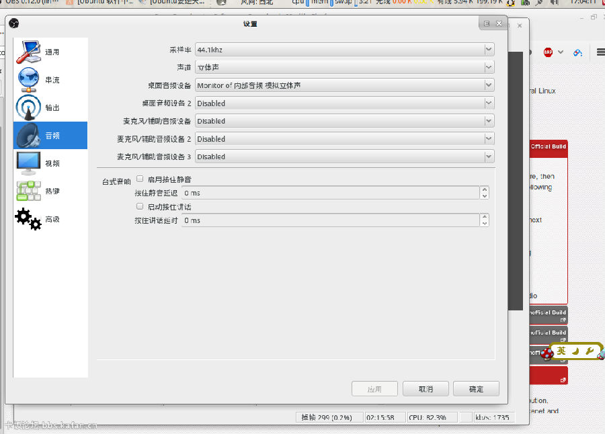The height and width of the screenshot is (434, 605).
Task: Open the 串流 (Stream) settings section
Action: pyautogui.click(x=29, y=80)
